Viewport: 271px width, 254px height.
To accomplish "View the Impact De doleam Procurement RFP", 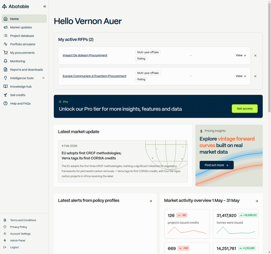I will (x=241, y=55).
